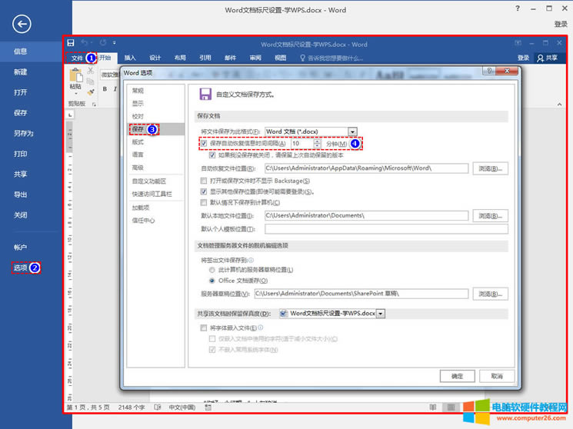The image size is (573, 429).
Task: Click the undo arrow in quick access toolbar
Action: [85, 44]
